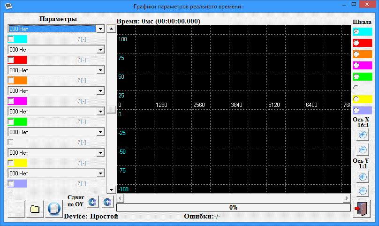
Task: Click the magenta color swatch in parameters
Action: coord(20,101)
